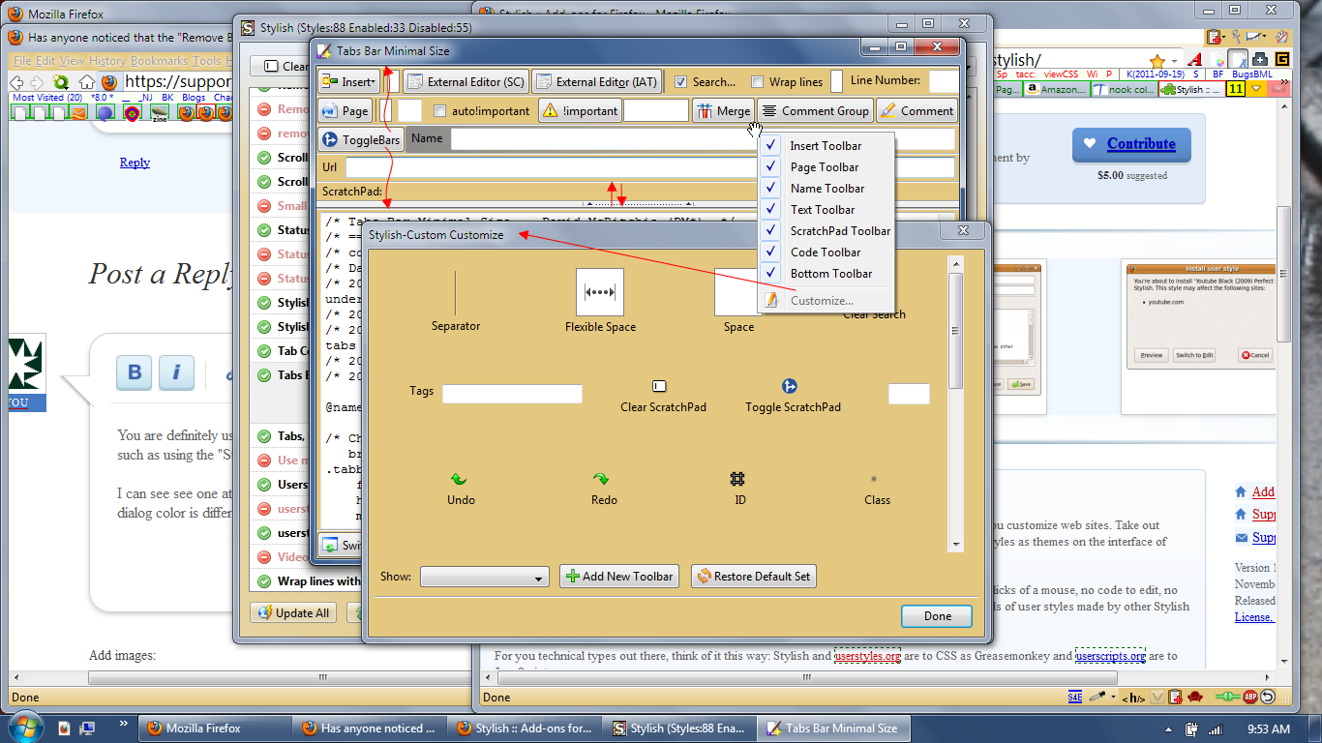Open the Show dropdown in Customize dialog
Image resolution: width=1322 pixels, height=743 pixels.
point(485,578)
